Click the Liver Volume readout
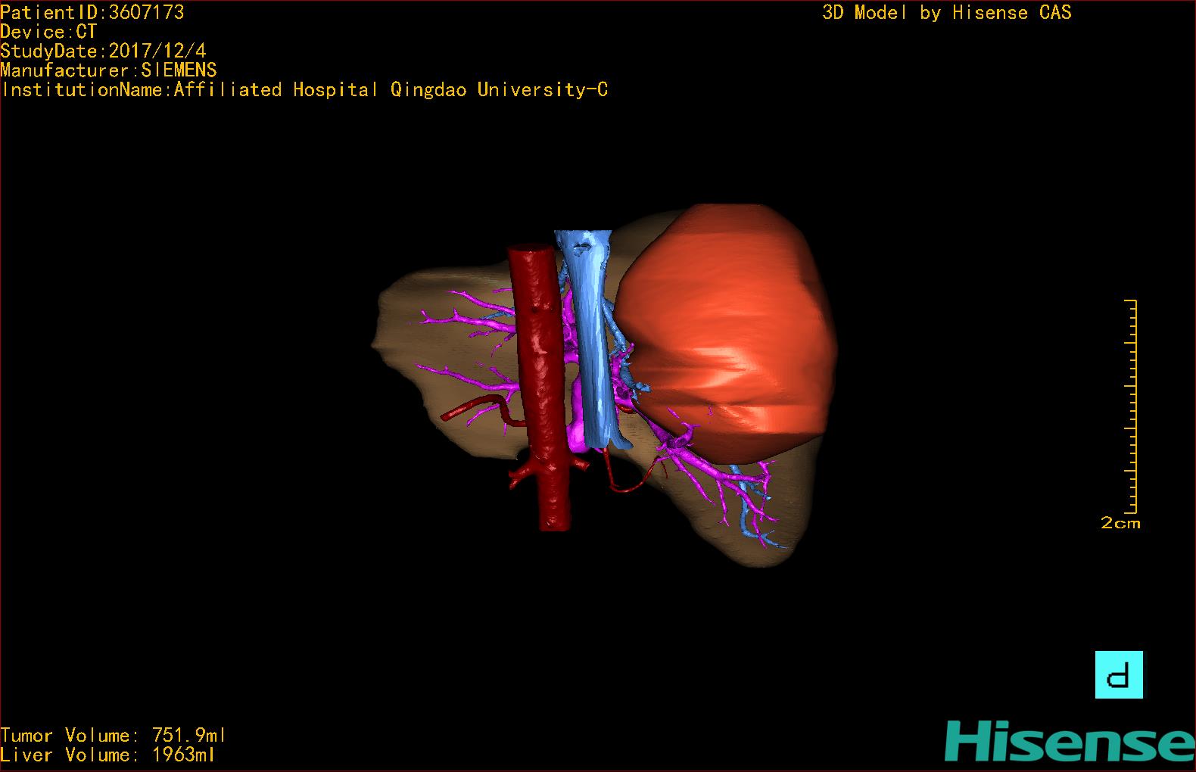 pos(107,755)
